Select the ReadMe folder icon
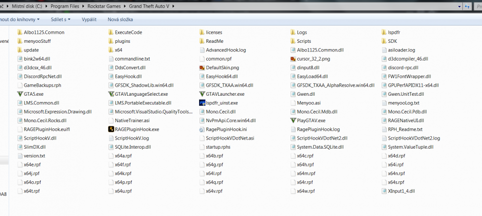482x216 pixels. point(202,41)
